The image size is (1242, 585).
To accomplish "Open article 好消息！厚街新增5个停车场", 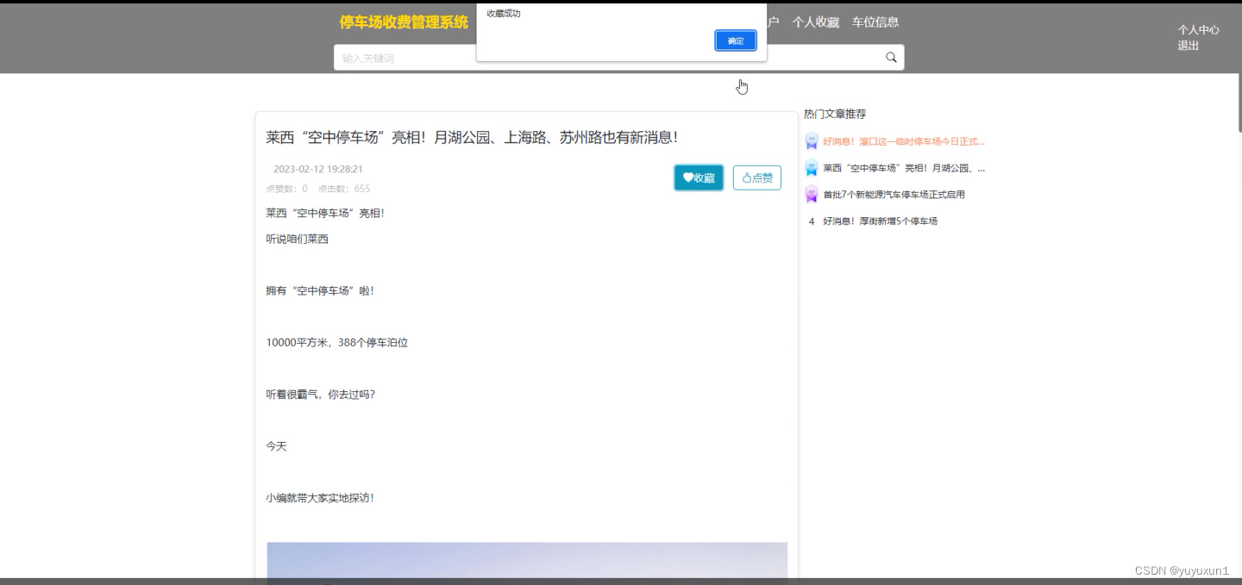I will (880, 221).
